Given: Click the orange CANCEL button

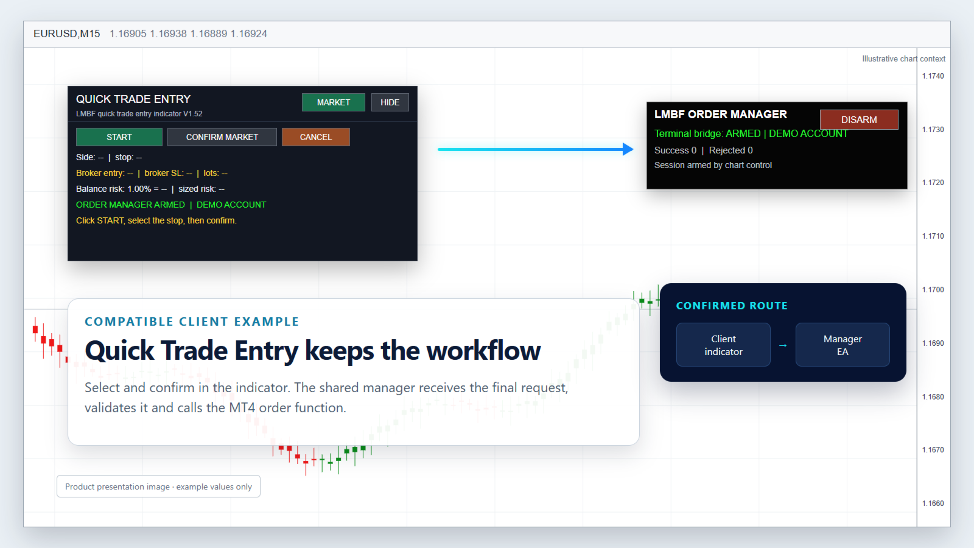Looking at the screenshot, I should click(x=316, y=137).
